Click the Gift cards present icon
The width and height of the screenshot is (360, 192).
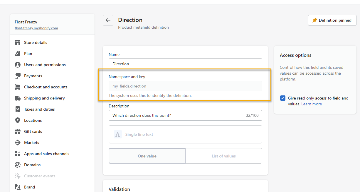(18, 131)
